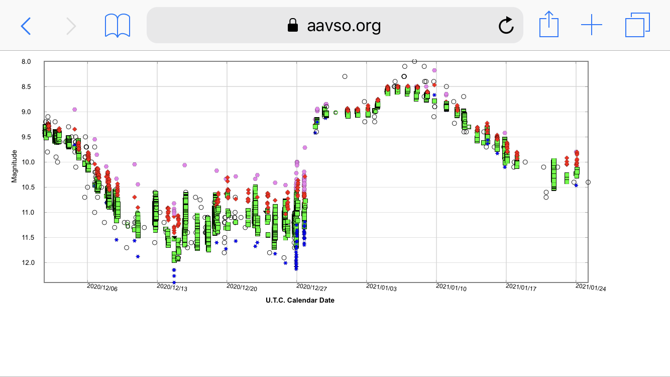670x377 pixels.
Task: Select the 2020/12/27 date tick label
Action: 311,287
